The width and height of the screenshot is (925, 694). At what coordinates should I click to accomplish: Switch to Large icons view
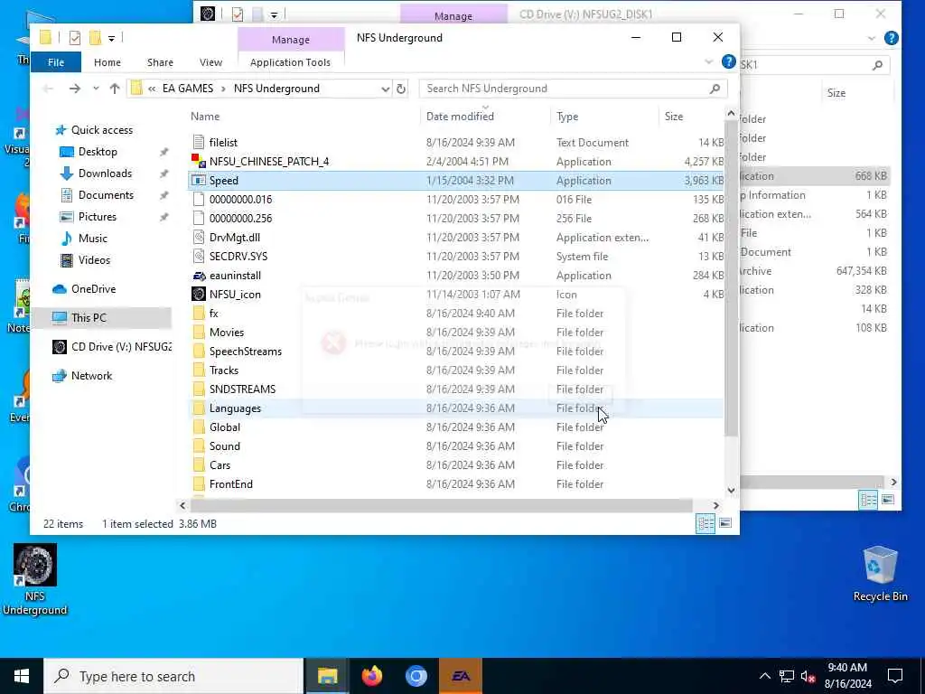tap(725, 523)
